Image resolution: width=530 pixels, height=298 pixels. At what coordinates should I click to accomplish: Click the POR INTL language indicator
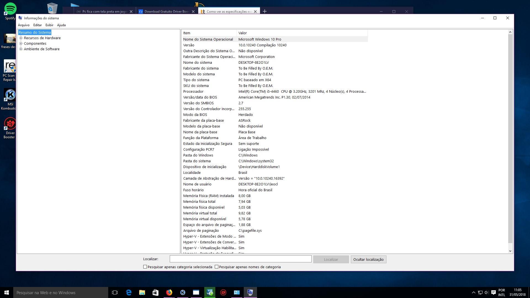502,292
